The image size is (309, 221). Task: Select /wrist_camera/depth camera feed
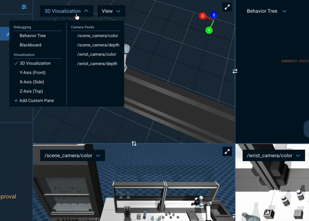97,64
